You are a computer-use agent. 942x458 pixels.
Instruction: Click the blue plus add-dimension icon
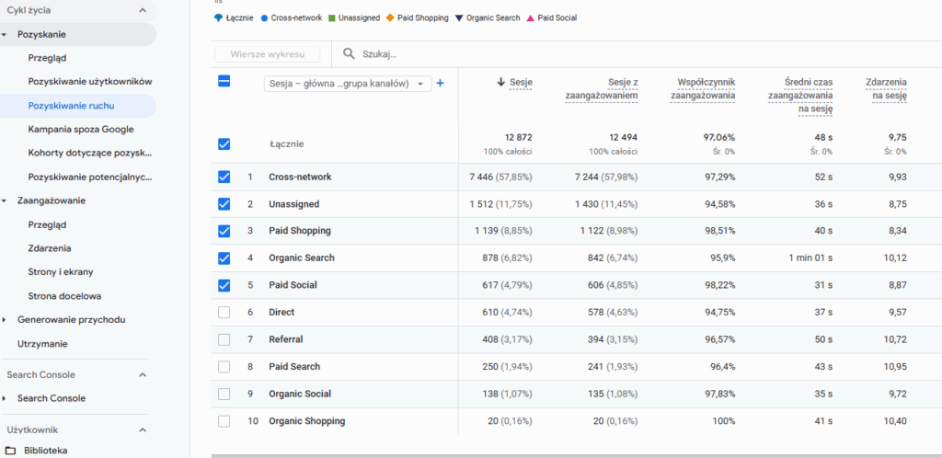pyautogui.click(x=440, y=83)
